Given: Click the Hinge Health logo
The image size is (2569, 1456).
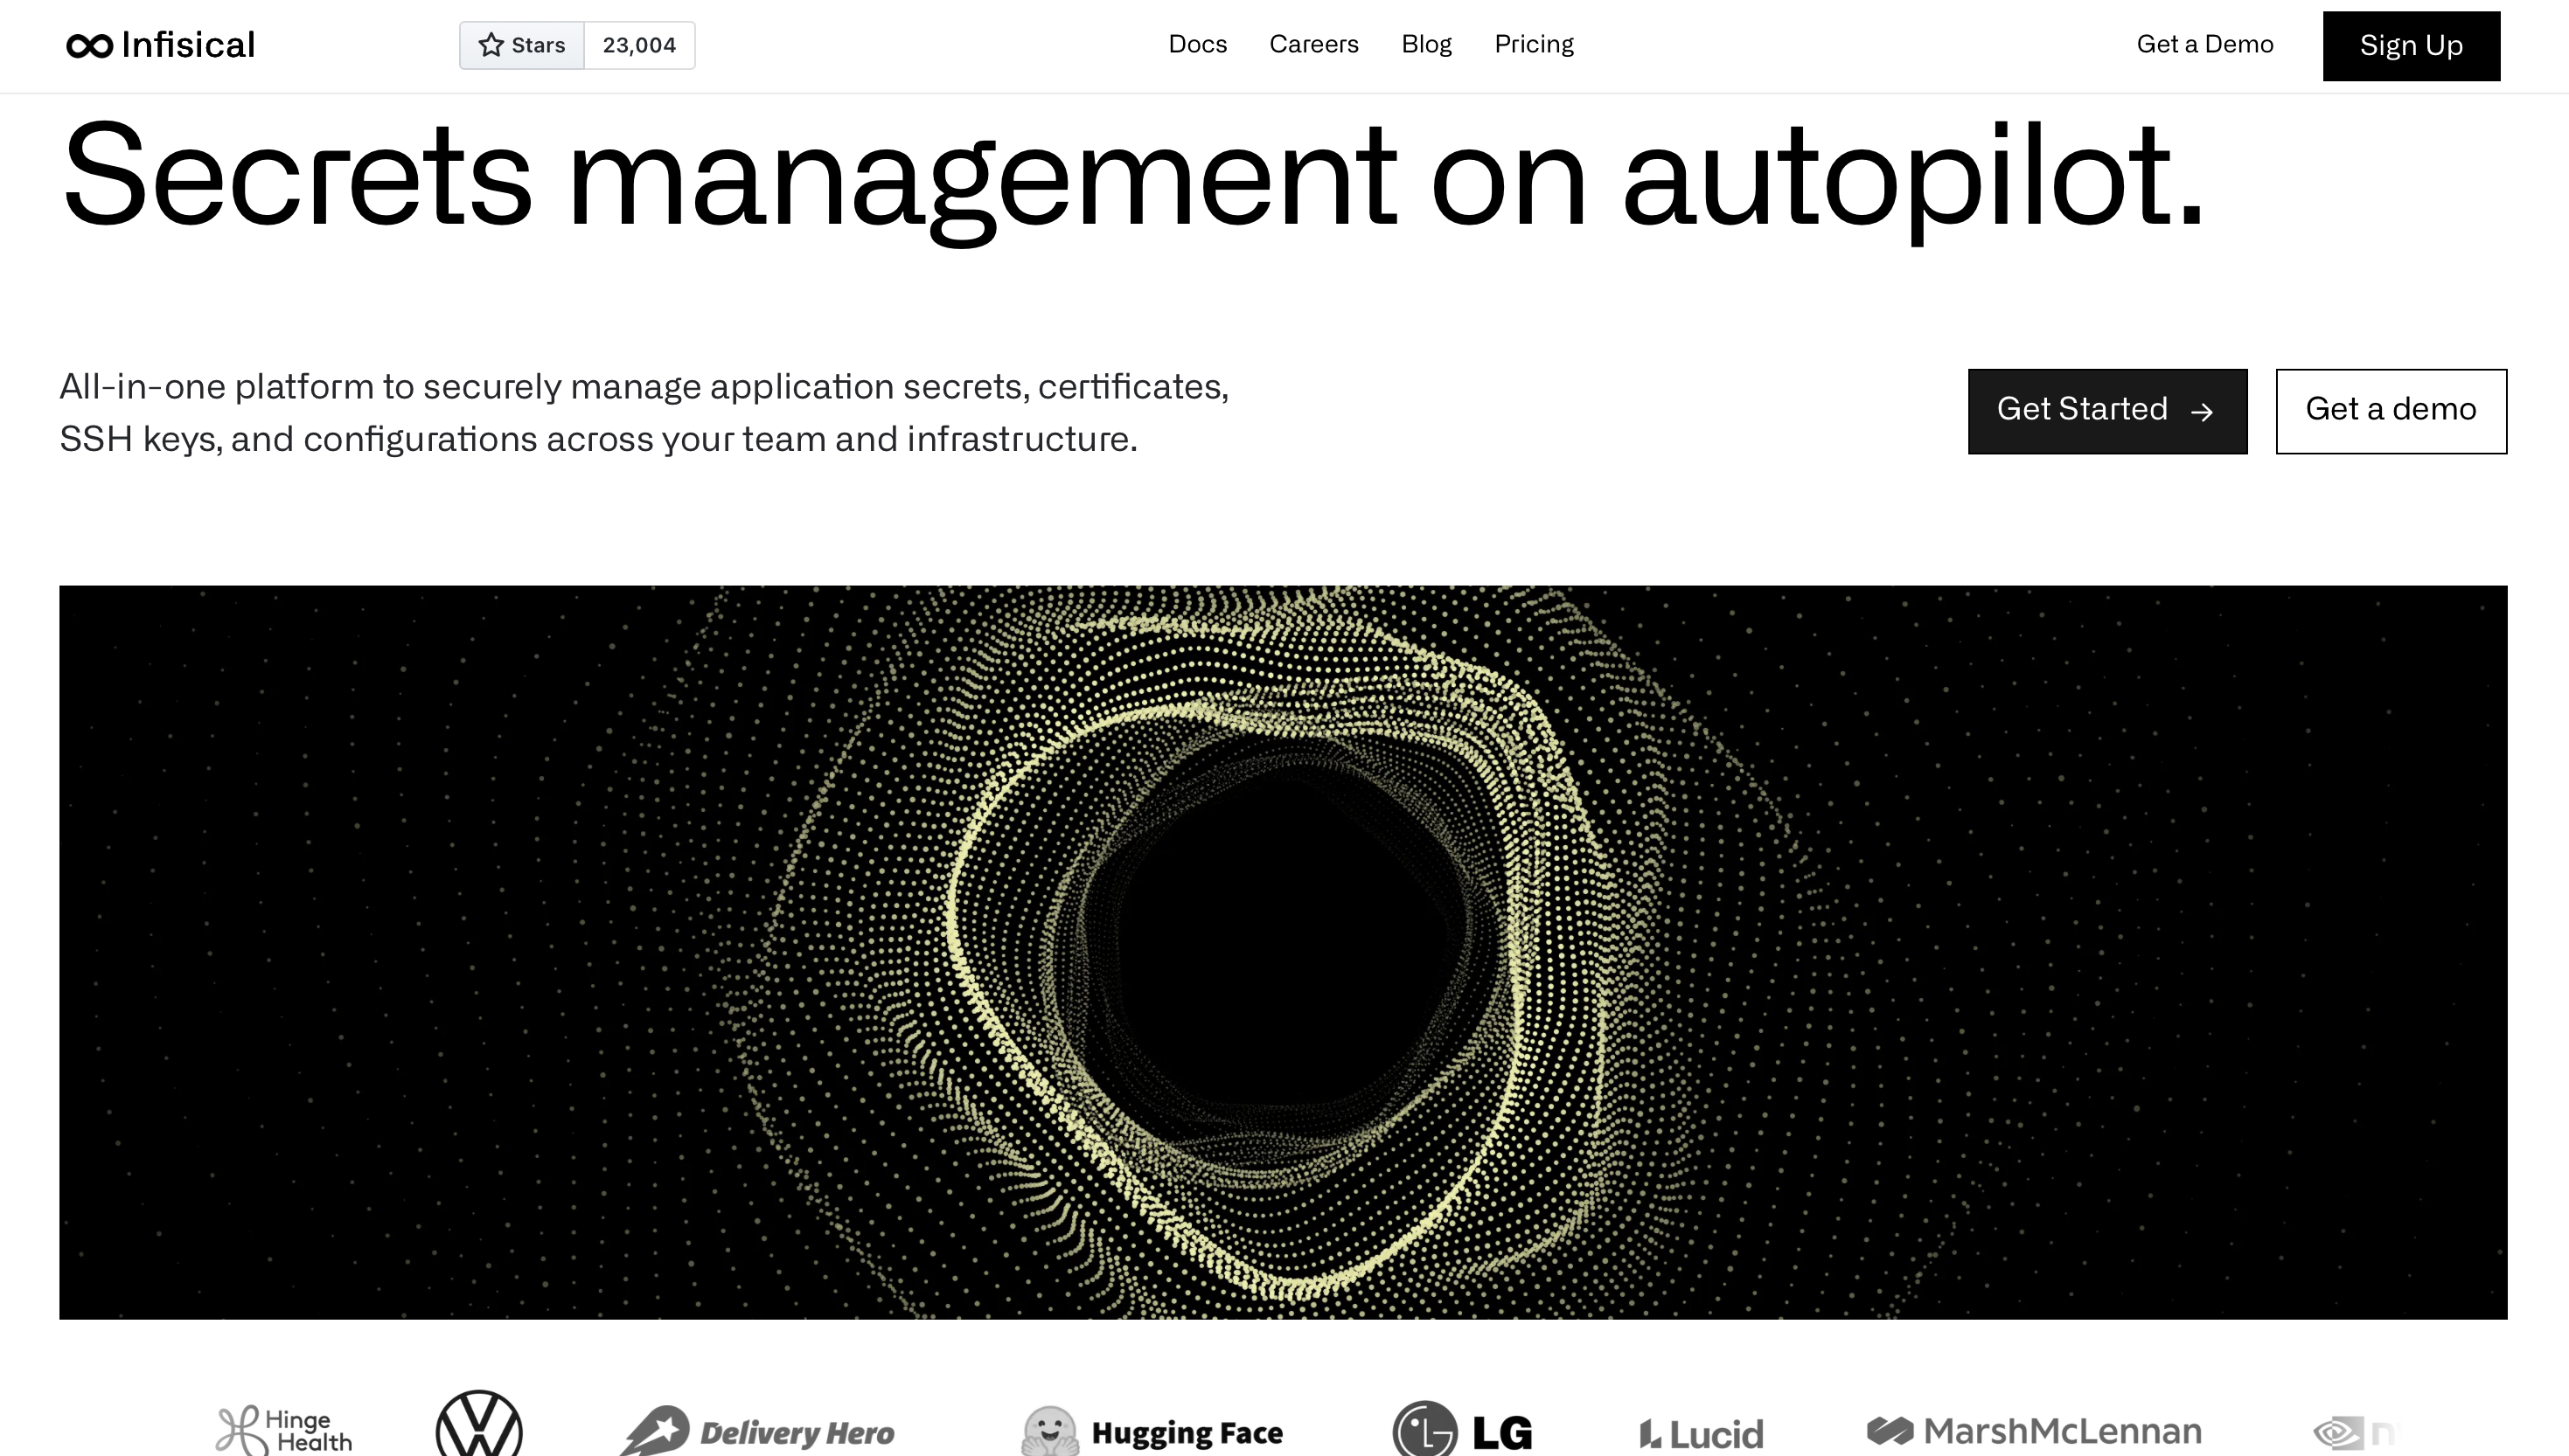Looking at the screenshot, I should click(x=284, y=1431).
